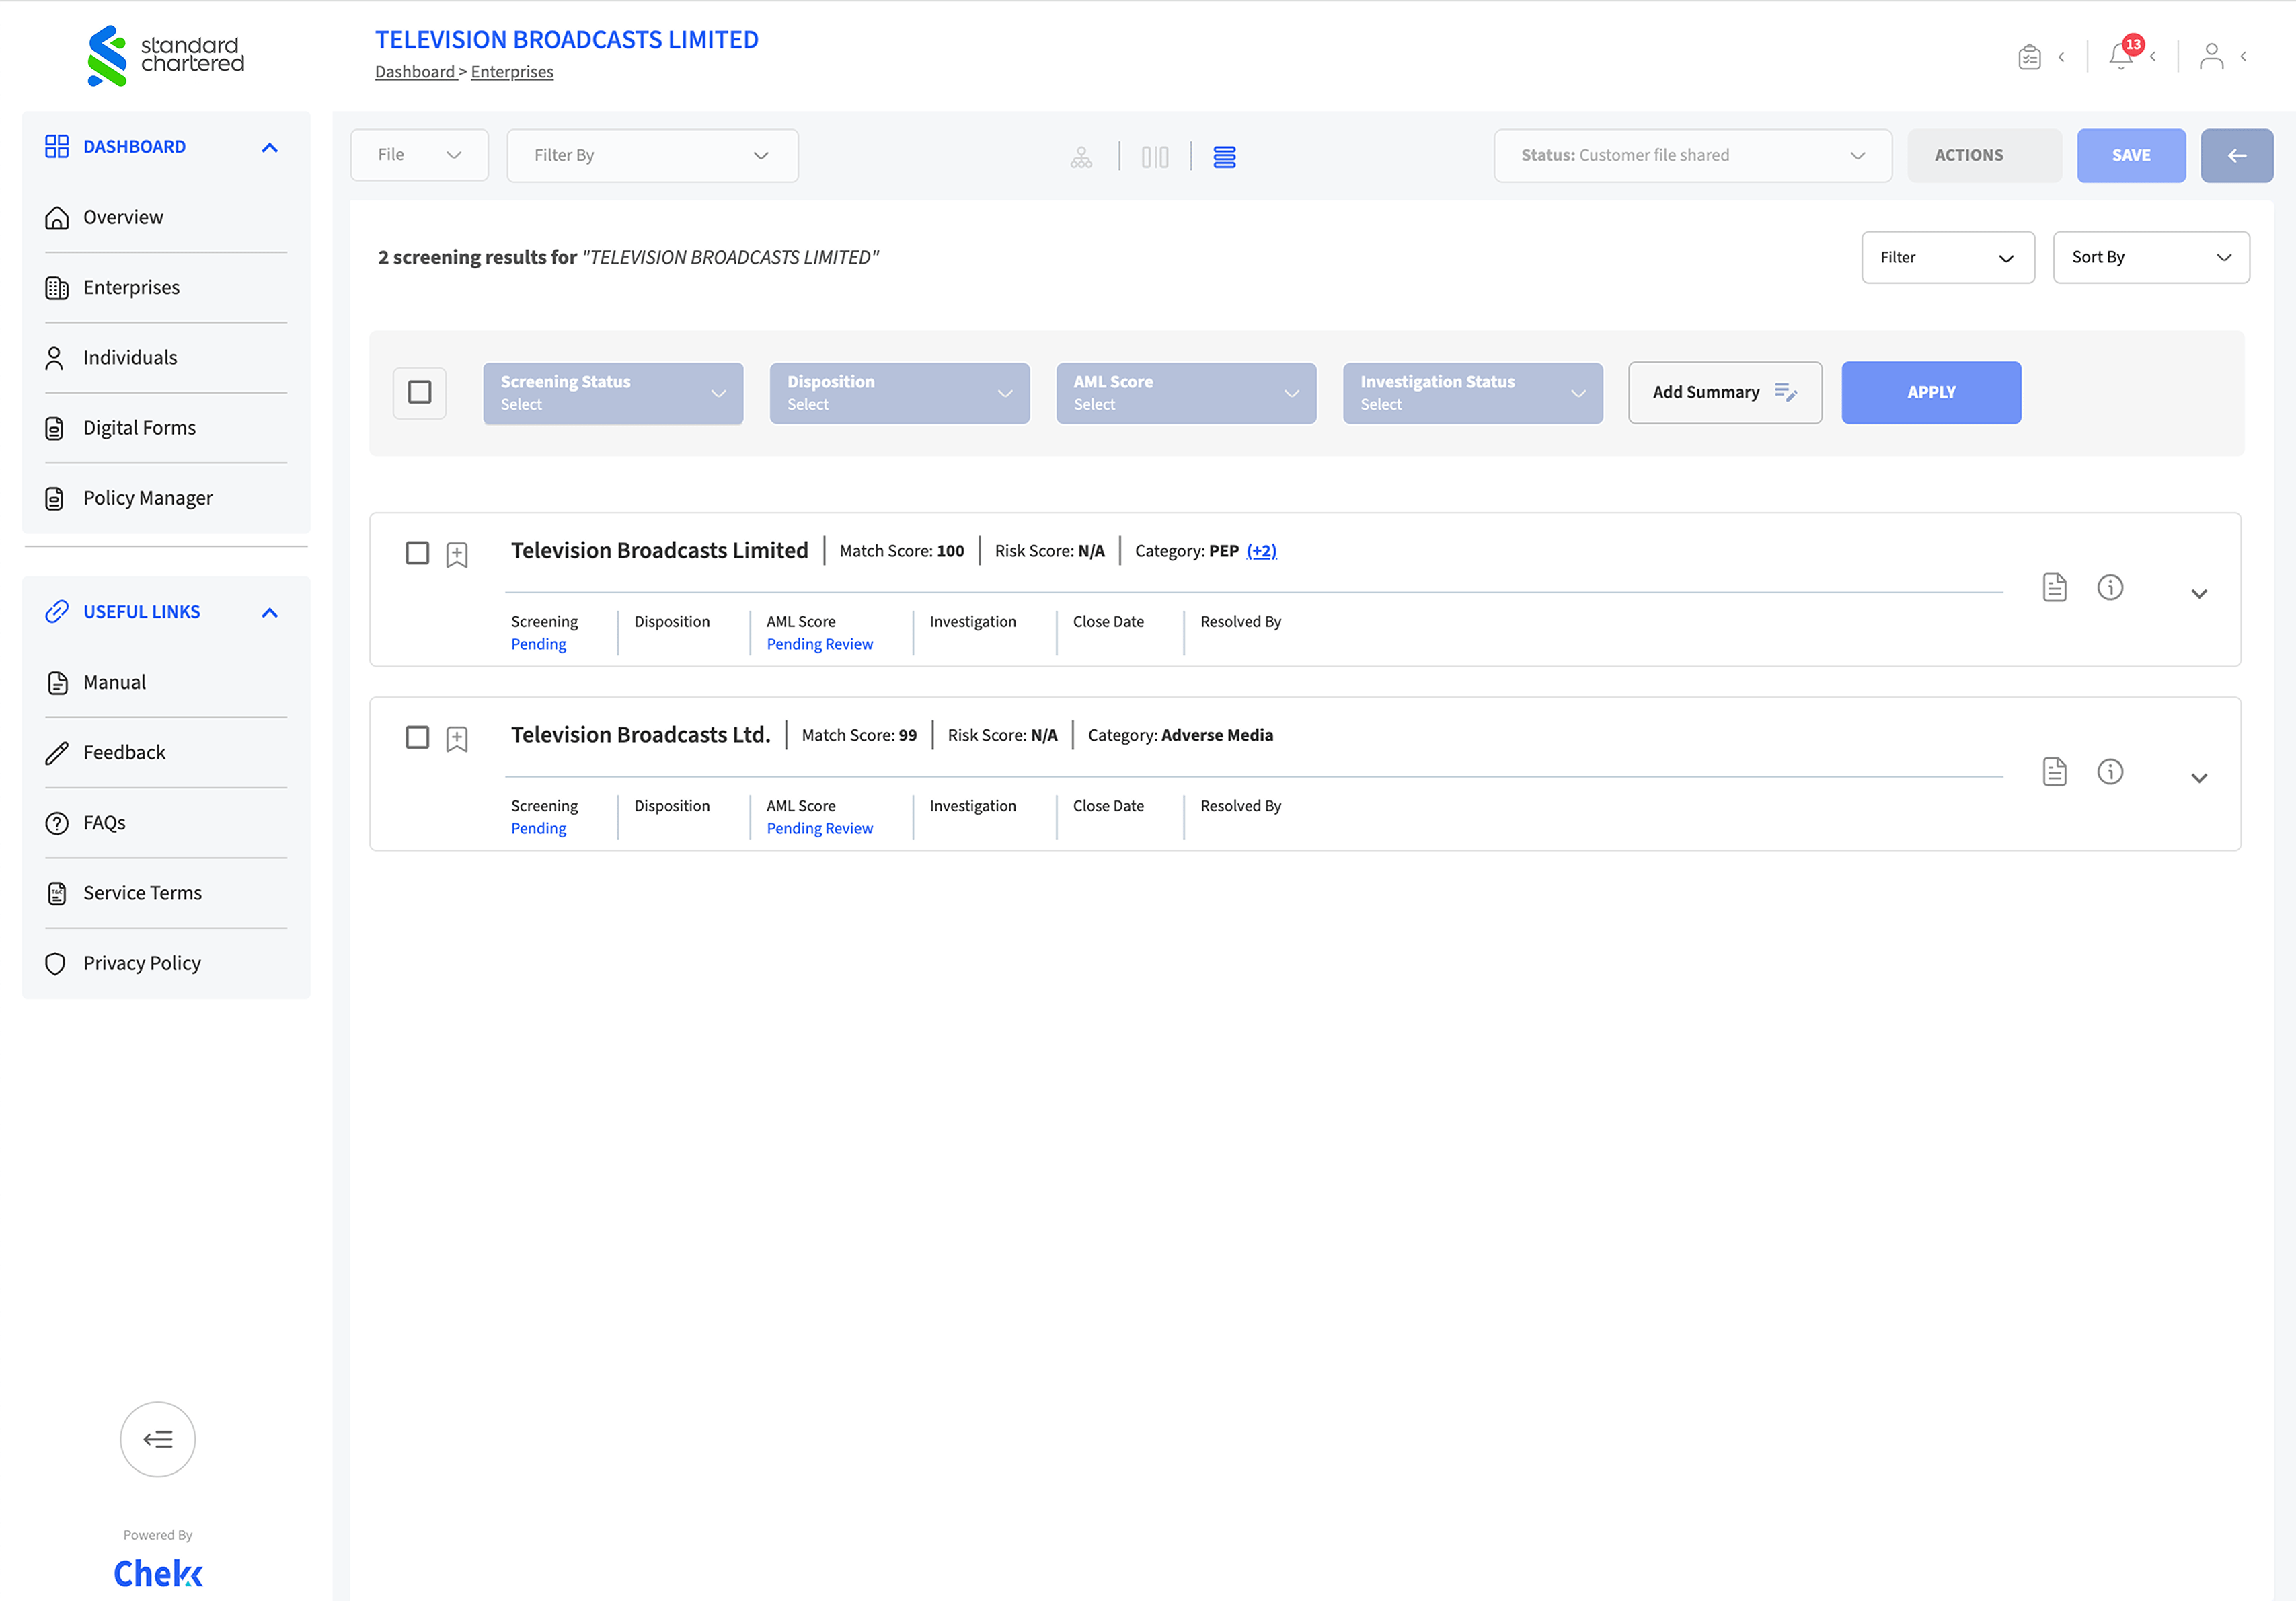Screen dimensions: 2296x1601
Task: Open the Status: Customer file shared dropdown
Action: [x=1692, y=155]
